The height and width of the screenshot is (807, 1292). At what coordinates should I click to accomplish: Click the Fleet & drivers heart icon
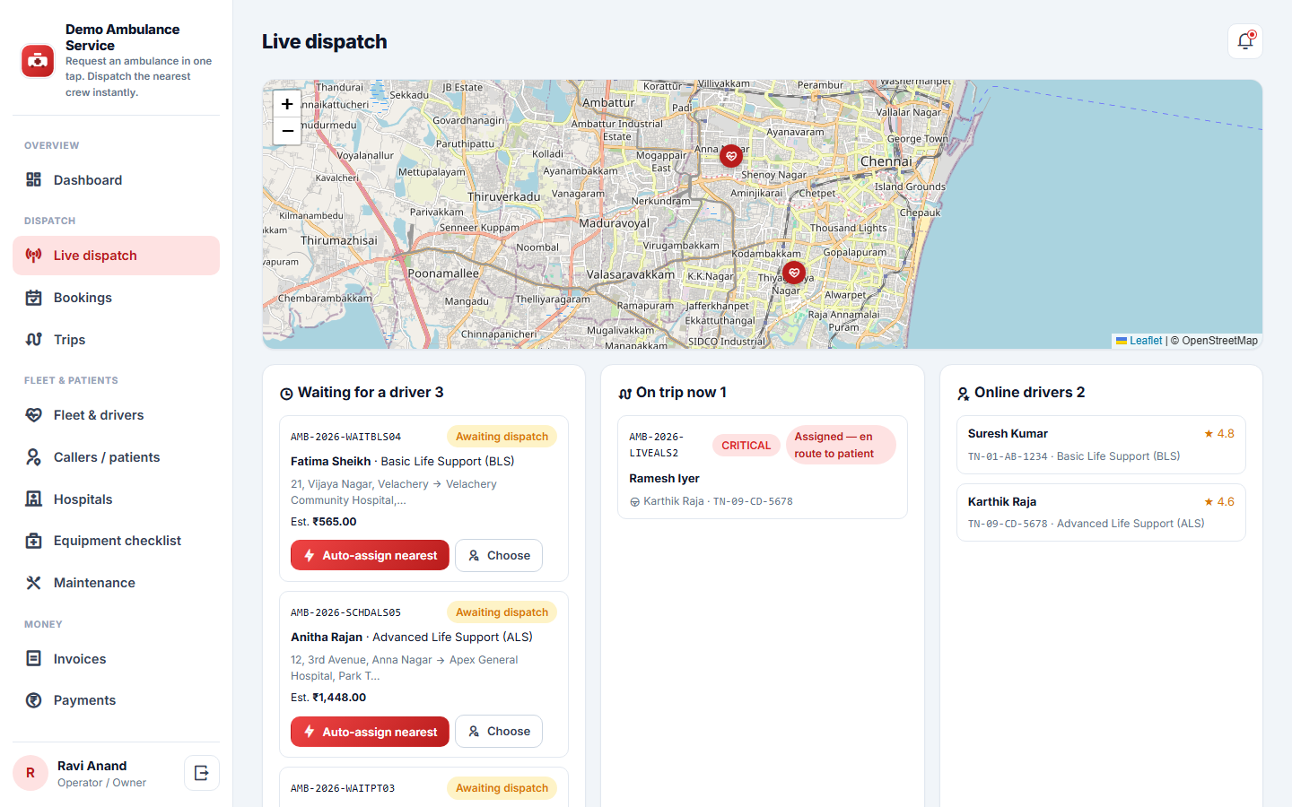coord(34,415)
